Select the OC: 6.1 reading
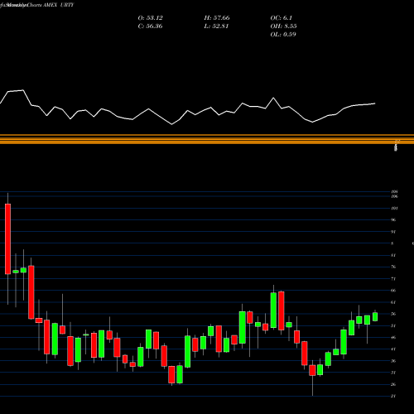414x414 pixels. click(282, 18)
